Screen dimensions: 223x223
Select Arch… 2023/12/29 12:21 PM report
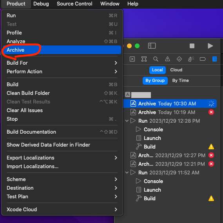click(x=170, y=164)
